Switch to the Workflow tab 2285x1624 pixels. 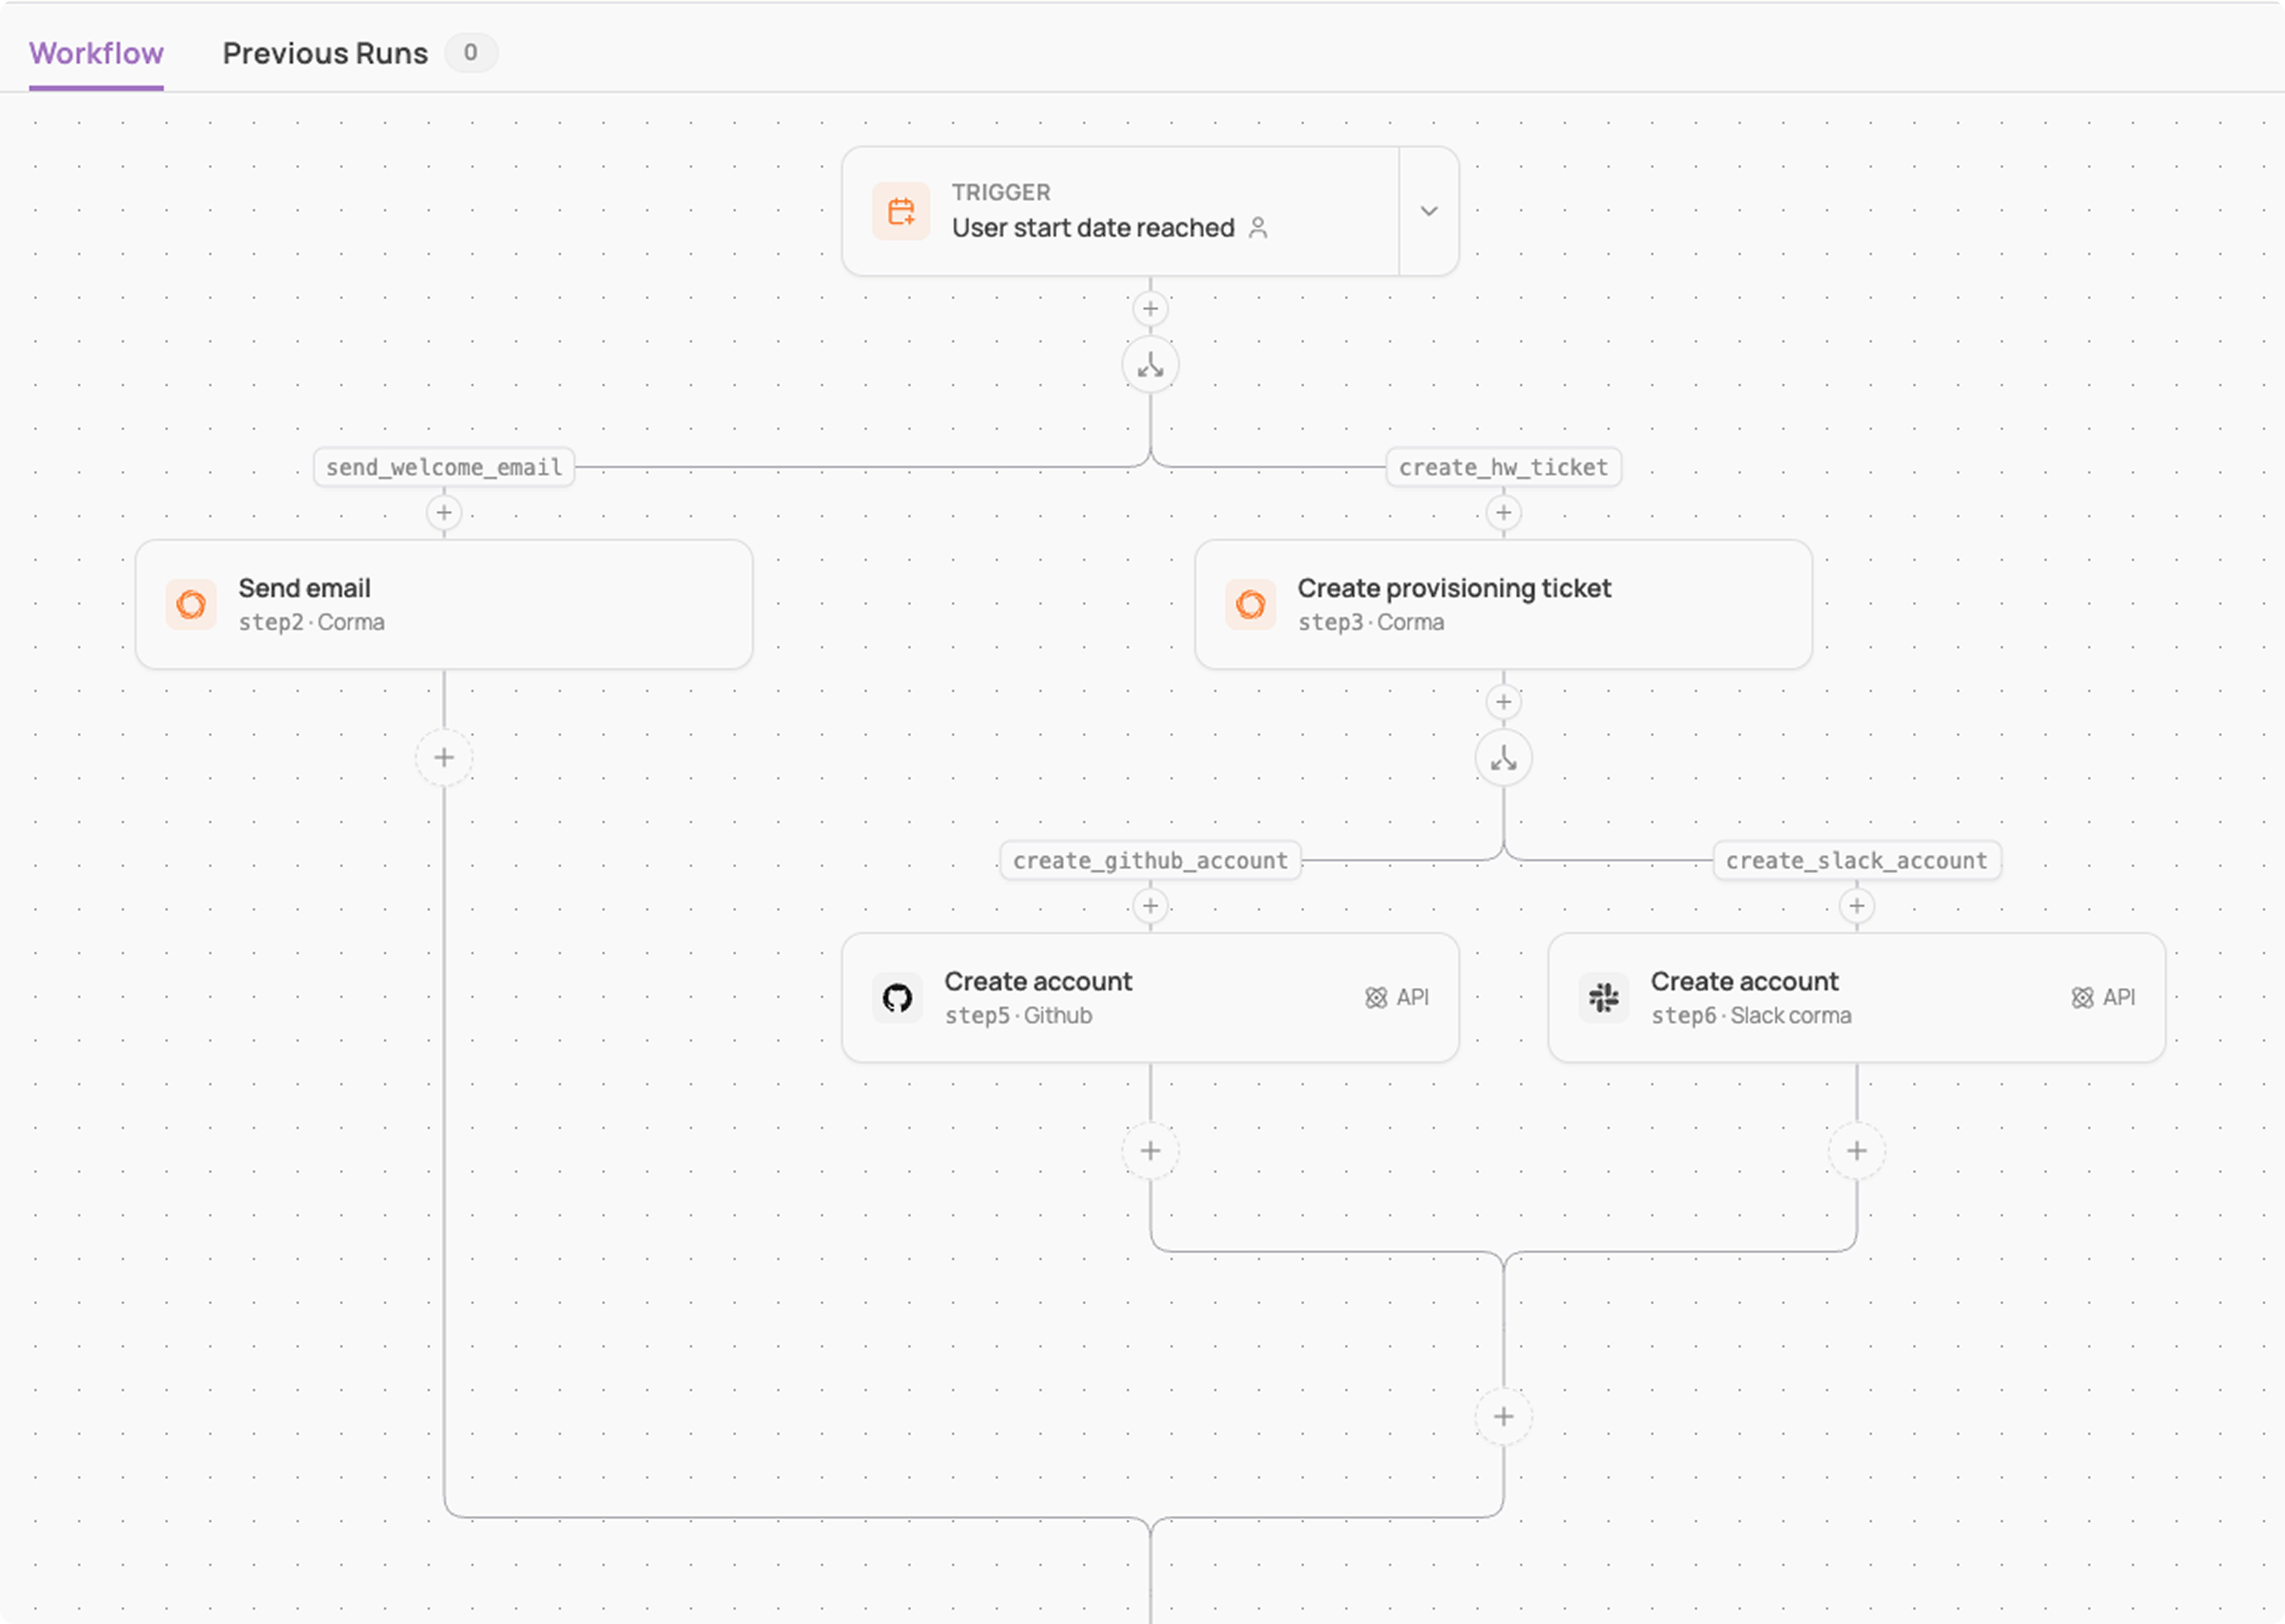point(96,53)
